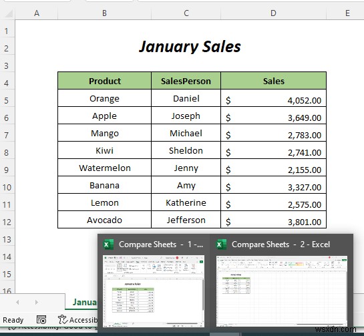
Task: Click Excel icon of Compare Sheets 2 preview
Action: click(x=222, y=244)
